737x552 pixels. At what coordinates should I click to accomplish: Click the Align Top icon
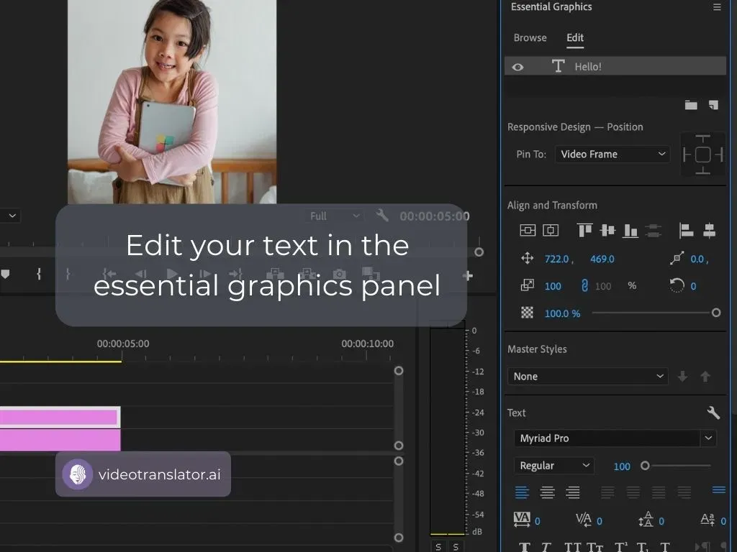584,230
